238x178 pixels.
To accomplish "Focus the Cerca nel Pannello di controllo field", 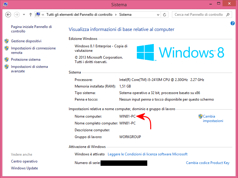I will pyautogui.click(x=198, y=15).
